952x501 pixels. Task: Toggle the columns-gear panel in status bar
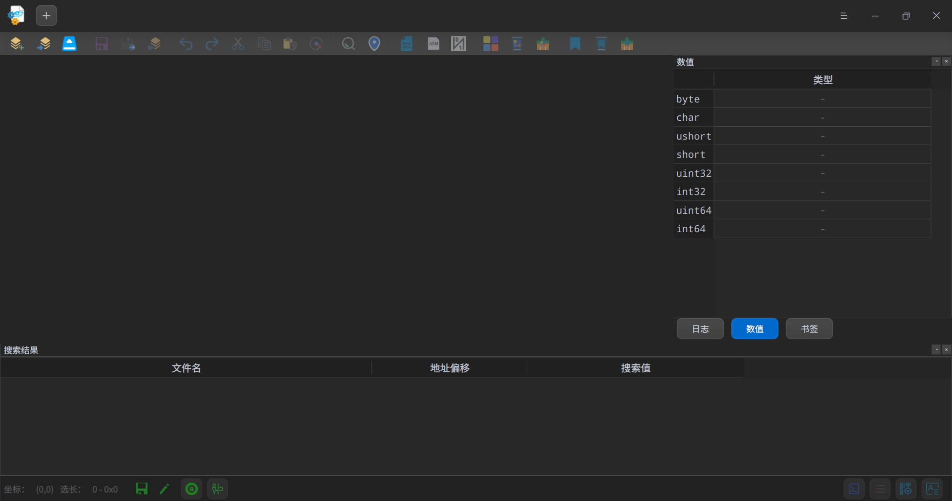[x=906, y=489]
